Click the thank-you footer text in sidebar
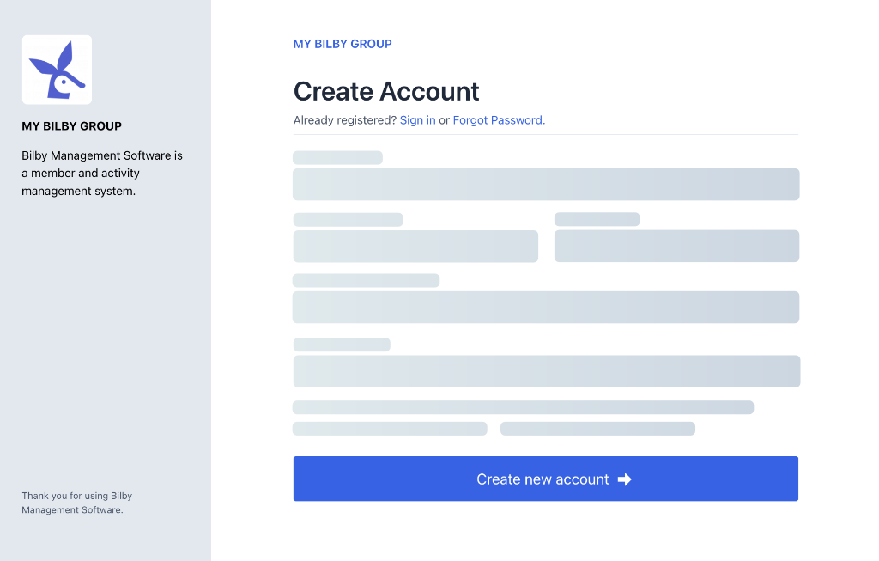The height and width of the screenshot is (561, 879). click(x=77, y=503)
